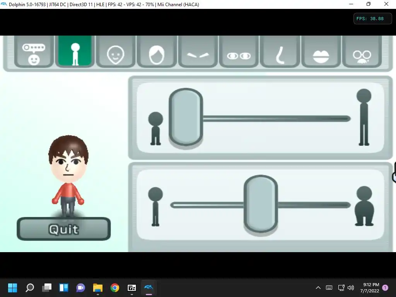Restore down the Dolphin window

[369, 4]
